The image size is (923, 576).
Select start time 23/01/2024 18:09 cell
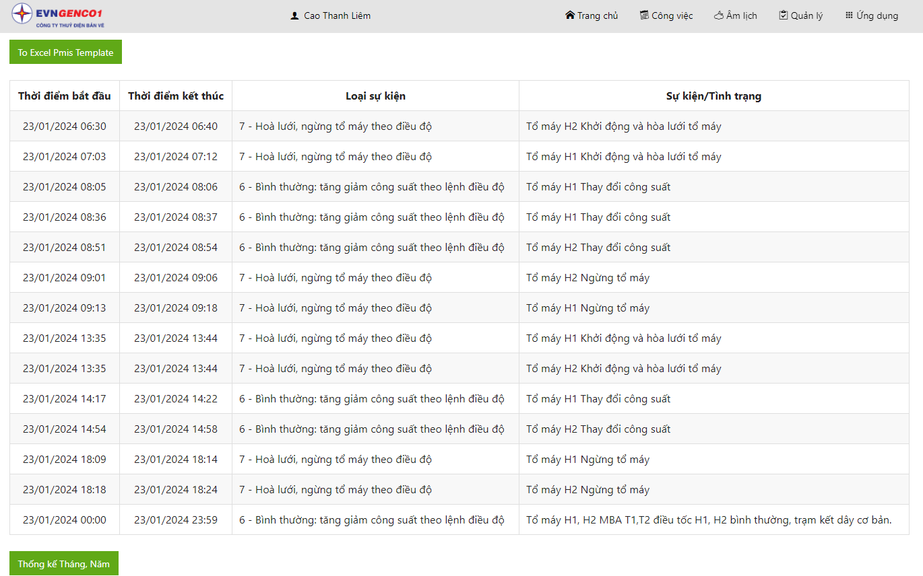tap(65, 459)
